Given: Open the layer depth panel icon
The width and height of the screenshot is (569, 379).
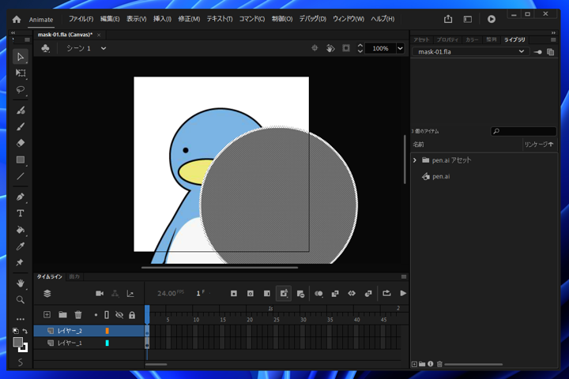Looking at the screenshot, I should pos(130,294).
